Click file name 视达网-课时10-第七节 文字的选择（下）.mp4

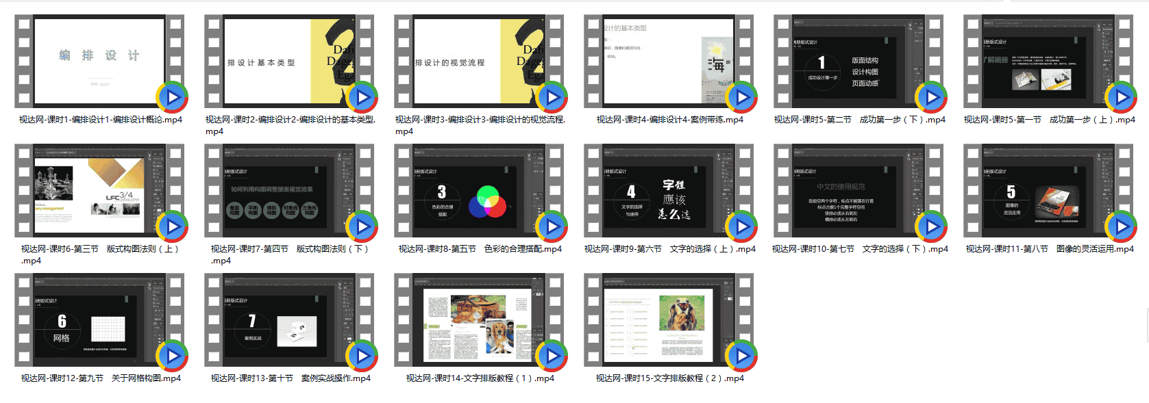860,249
